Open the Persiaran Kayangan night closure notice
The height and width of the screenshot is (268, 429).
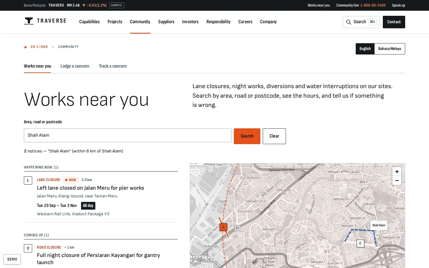pyautogui.click(x=99, y=259)
